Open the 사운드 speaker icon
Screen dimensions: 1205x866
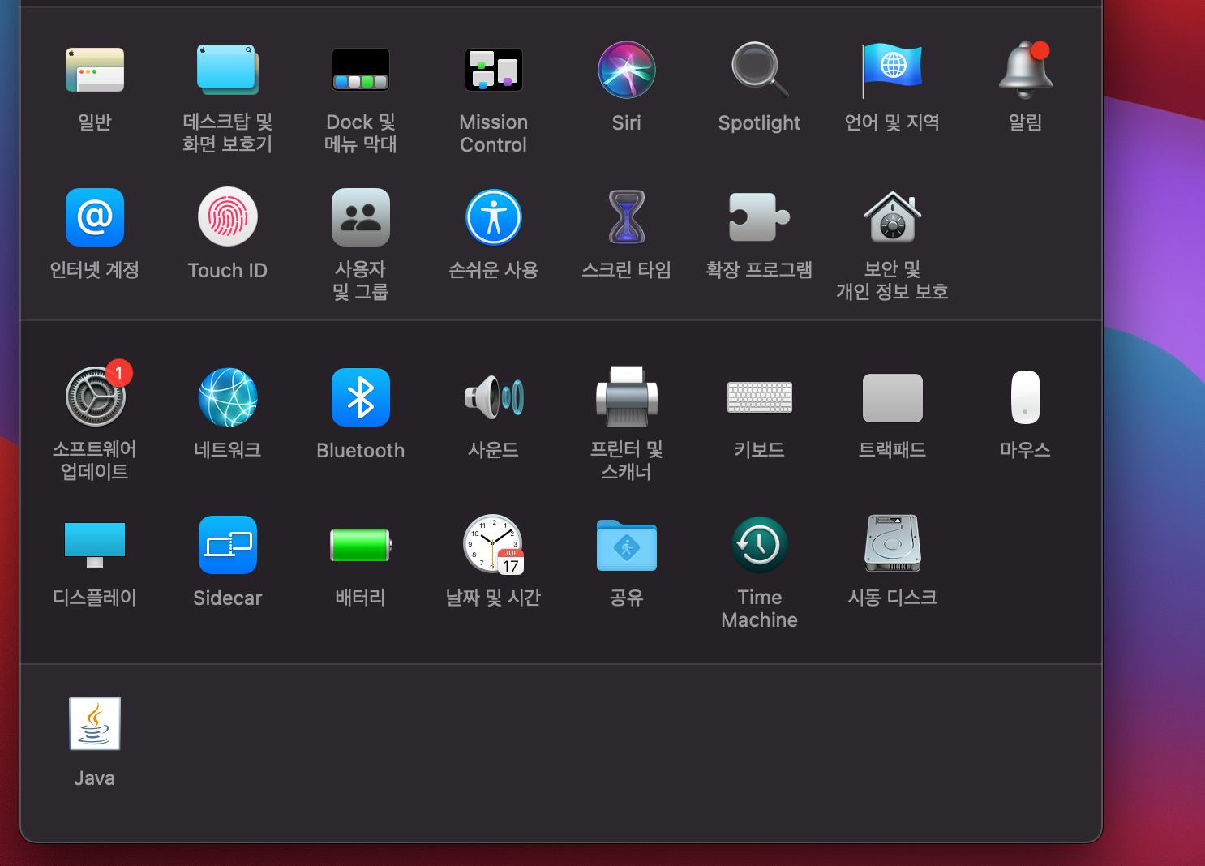(494, 397)
